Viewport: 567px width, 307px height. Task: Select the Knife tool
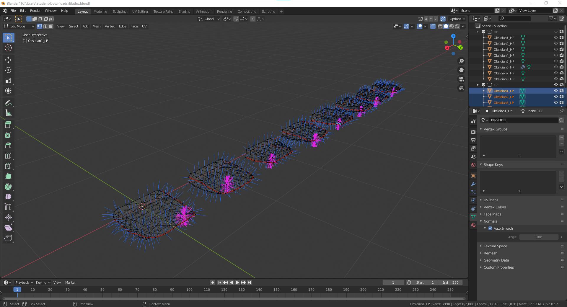click(8, 166)
